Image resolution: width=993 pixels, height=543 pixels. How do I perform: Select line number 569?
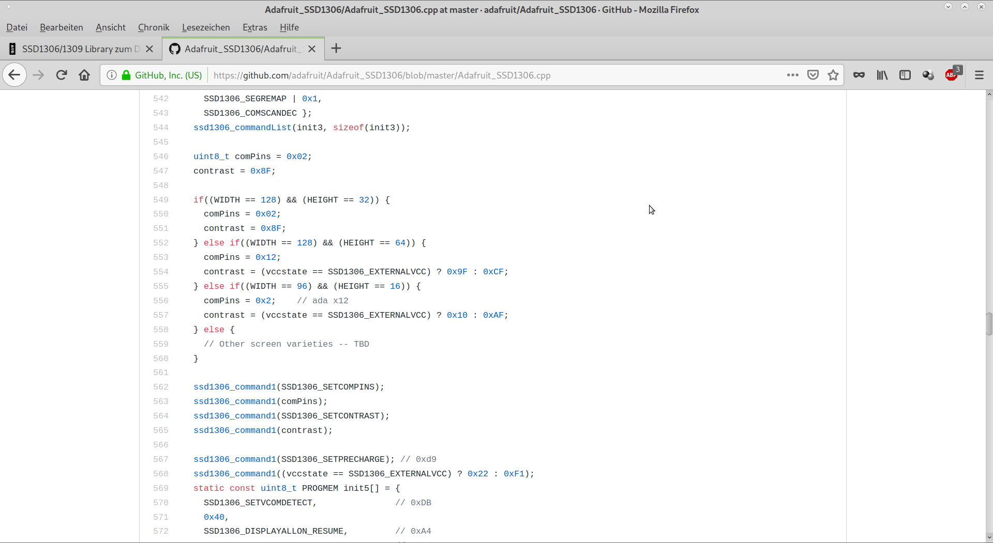tap(161, 488)
